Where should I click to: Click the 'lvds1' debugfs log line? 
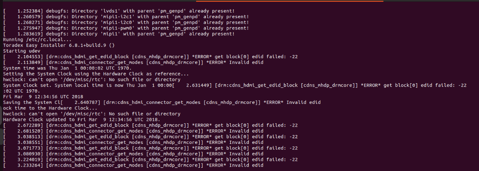(x=120, y=11)
